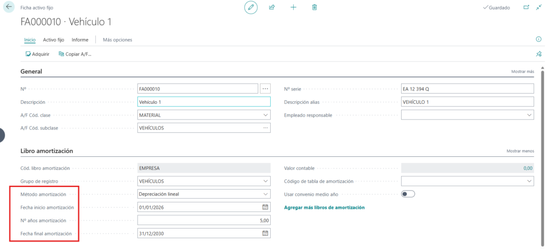
Task: Click the back arrow button
Action: click(9, 7)
